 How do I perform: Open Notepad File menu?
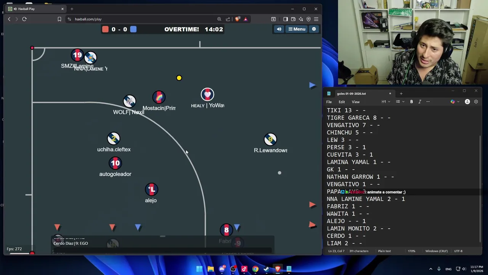(329, 102)
